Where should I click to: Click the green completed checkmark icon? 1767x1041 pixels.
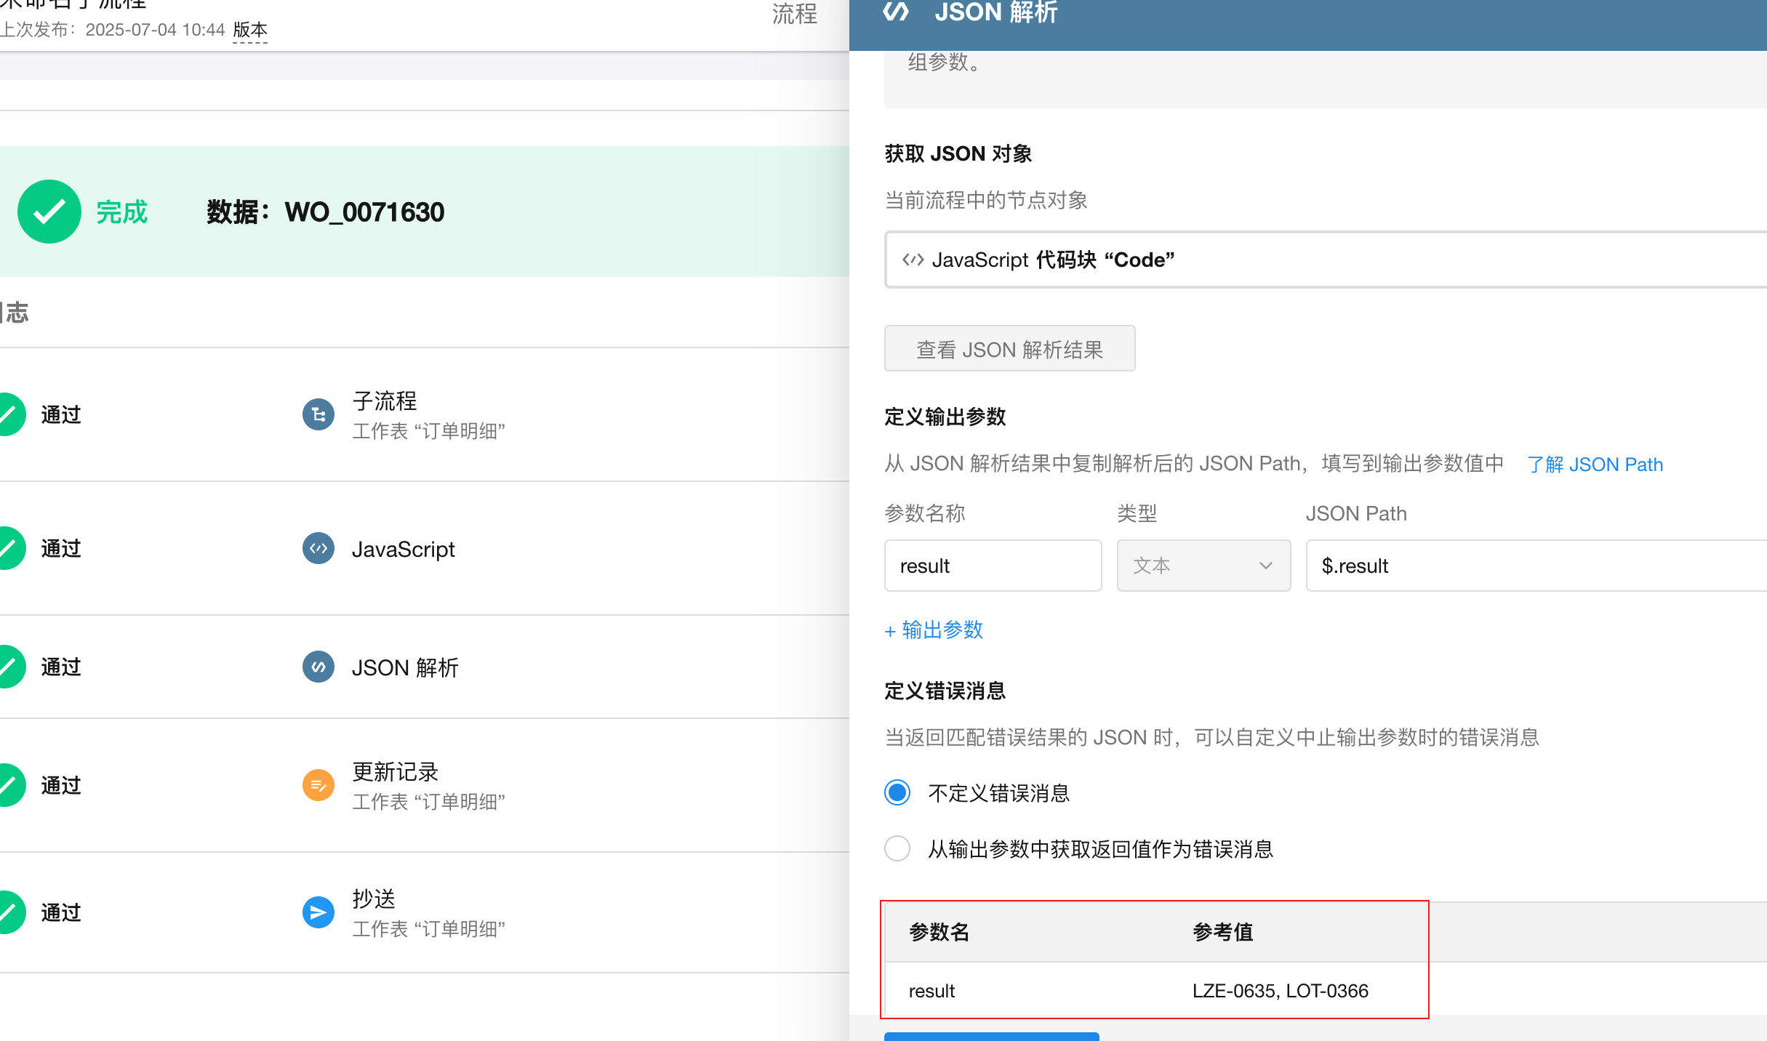pyautogui.click(x=49, y=212)
